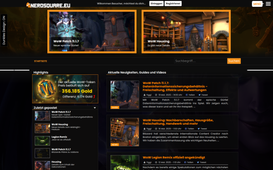273x170 pixels.
Task: Open the WoW Housing Nachbarschaften article title
Action: pyautogui.click(x=178, y=122)
